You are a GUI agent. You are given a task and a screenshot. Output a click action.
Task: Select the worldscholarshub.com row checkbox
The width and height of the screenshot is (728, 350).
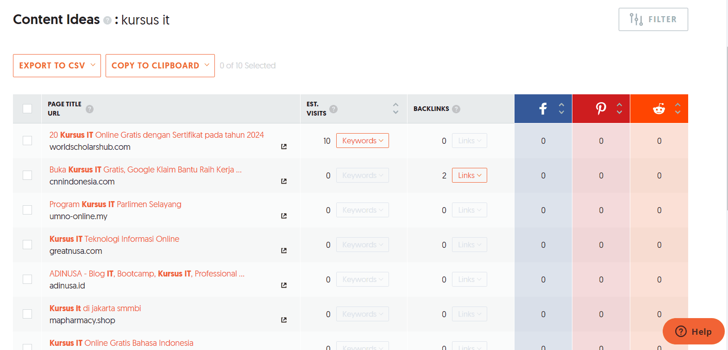click(x=27, y=141)
